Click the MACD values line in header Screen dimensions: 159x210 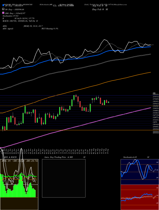20,21
